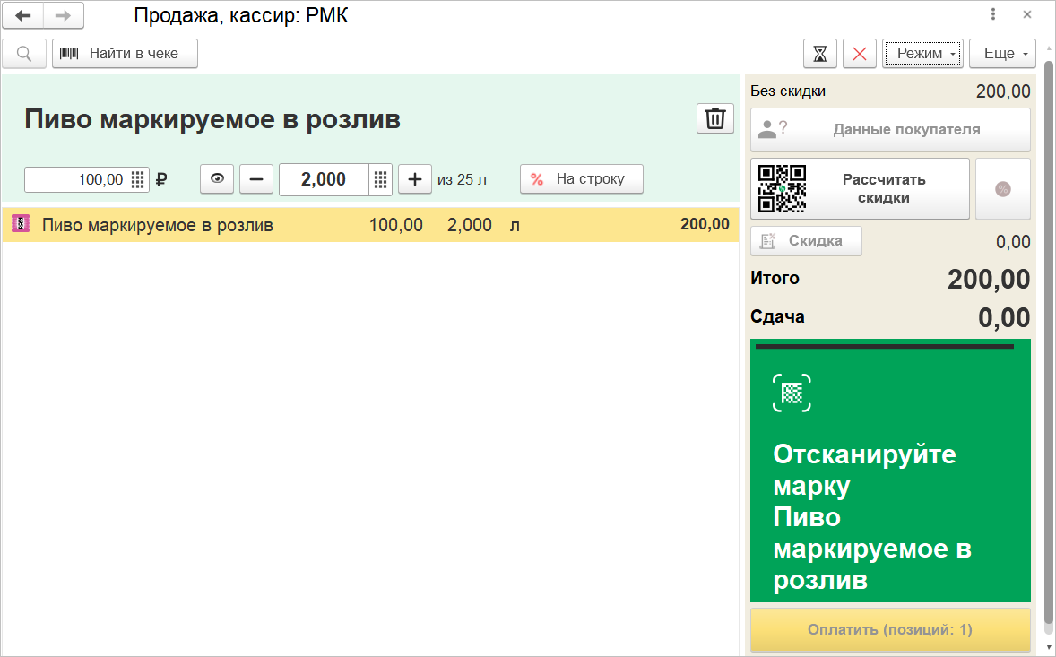Screen dimensions: 1056x657
Task: Expand the 'Еще' dropdown menu
Action: 1002,54
